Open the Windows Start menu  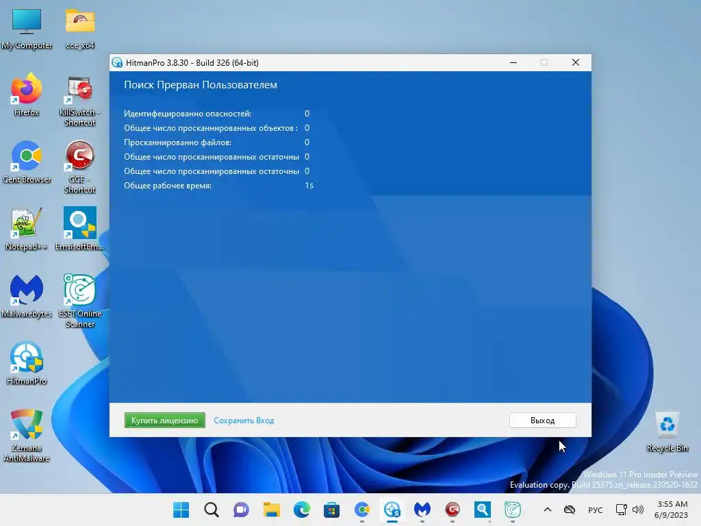(181, 510)
